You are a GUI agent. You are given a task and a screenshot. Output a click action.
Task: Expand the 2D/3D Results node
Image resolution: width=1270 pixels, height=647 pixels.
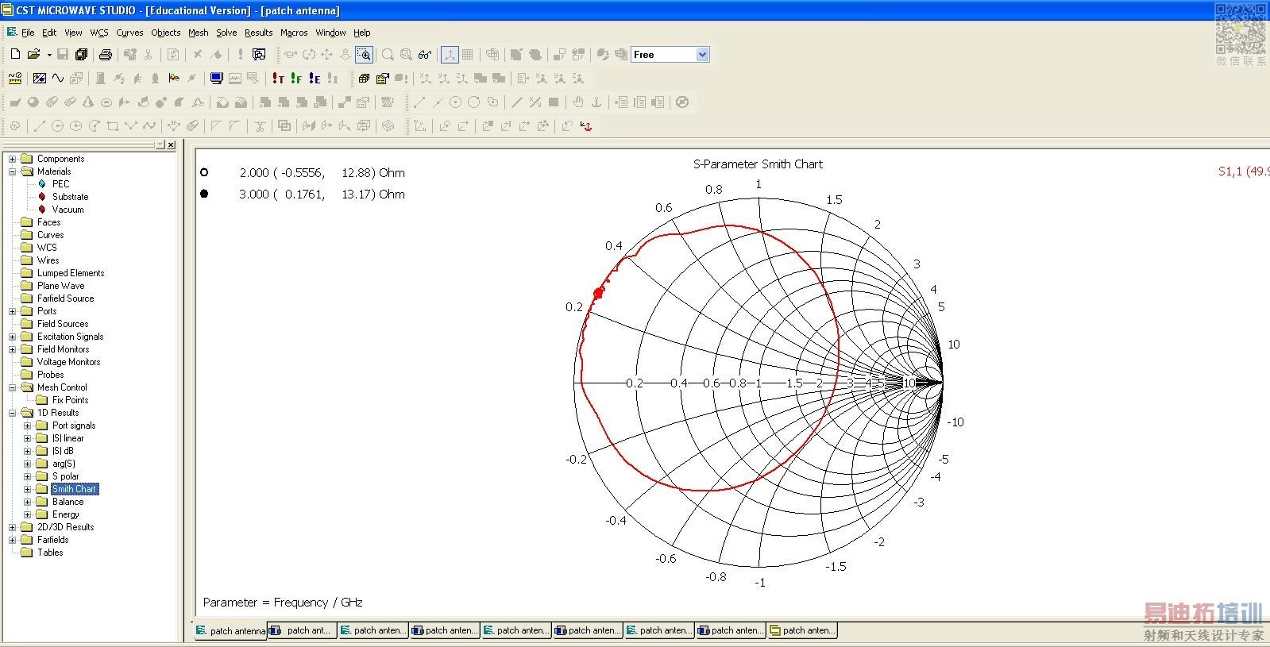[x=12, y=527]
